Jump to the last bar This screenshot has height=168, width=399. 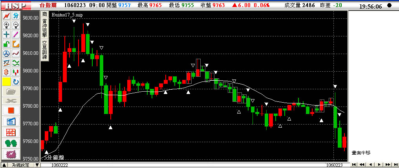point(395,164)
